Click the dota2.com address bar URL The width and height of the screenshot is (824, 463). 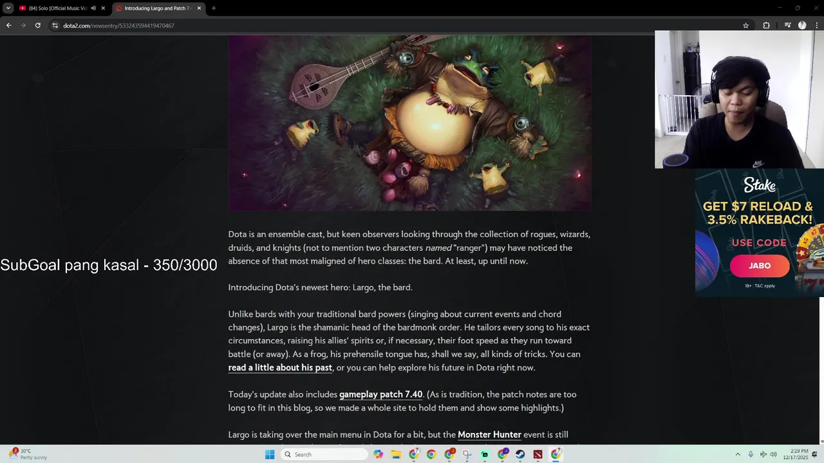[118, 26]
